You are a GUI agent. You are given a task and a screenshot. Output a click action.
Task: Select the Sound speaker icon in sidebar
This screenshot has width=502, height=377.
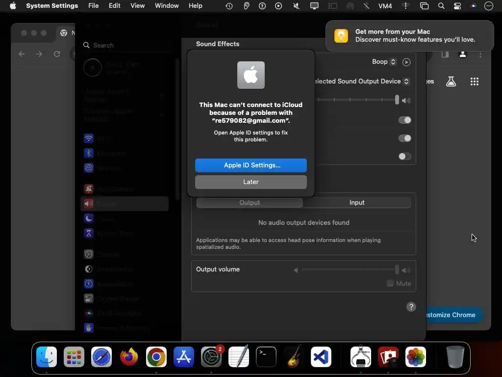89,204
